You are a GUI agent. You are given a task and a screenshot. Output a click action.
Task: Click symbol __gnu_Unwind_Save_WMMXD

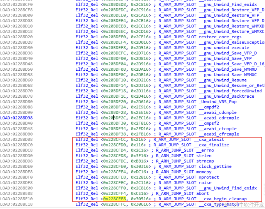coord(228,69)
